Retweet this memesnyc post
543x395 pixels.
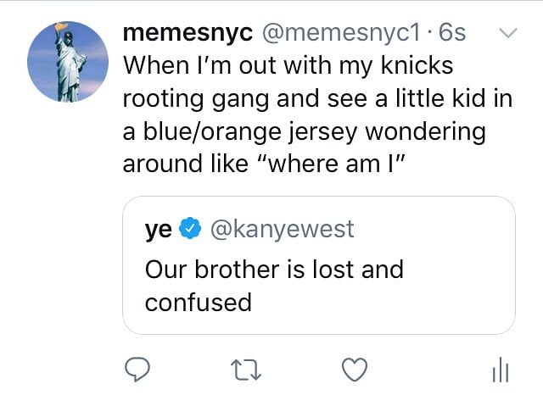(x=246, y=368)
